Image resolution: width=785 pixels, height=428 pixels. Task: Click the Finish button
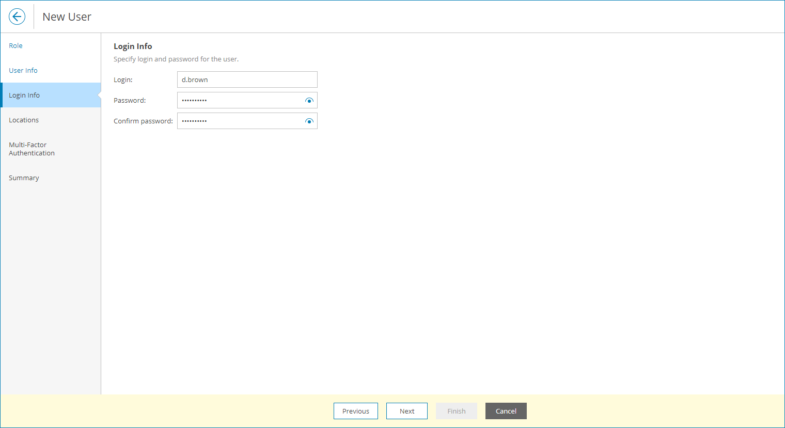point(457,411)
